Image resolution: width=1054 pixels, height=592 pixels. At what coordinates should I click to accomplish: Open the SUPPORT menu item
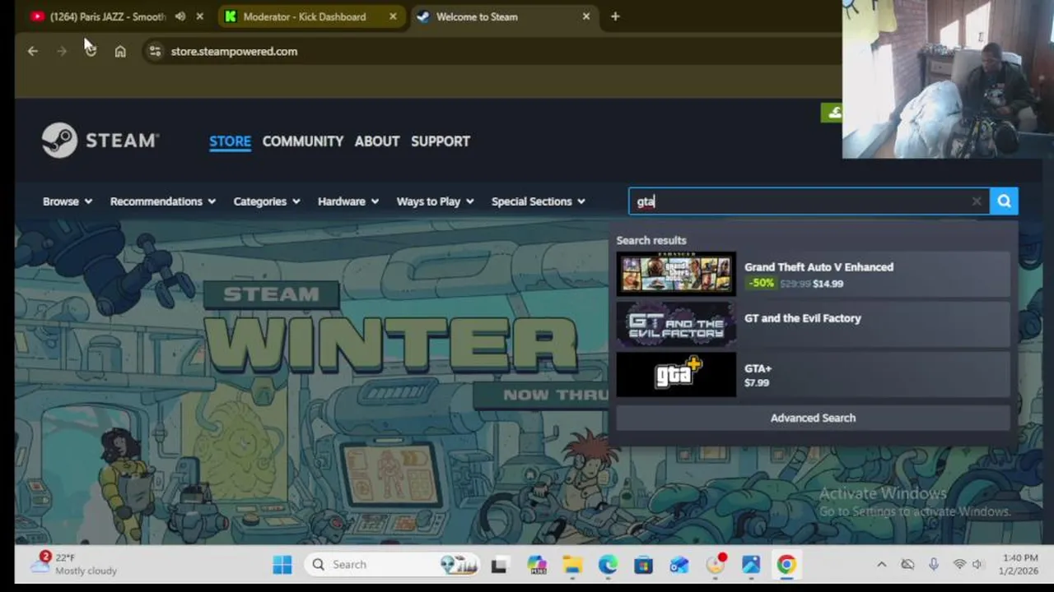tap(441, 141)
